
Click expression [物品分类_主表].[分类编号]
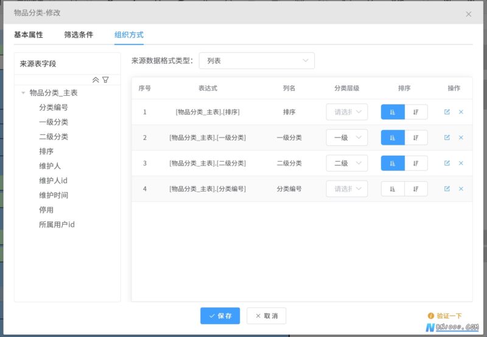(208, 189)
